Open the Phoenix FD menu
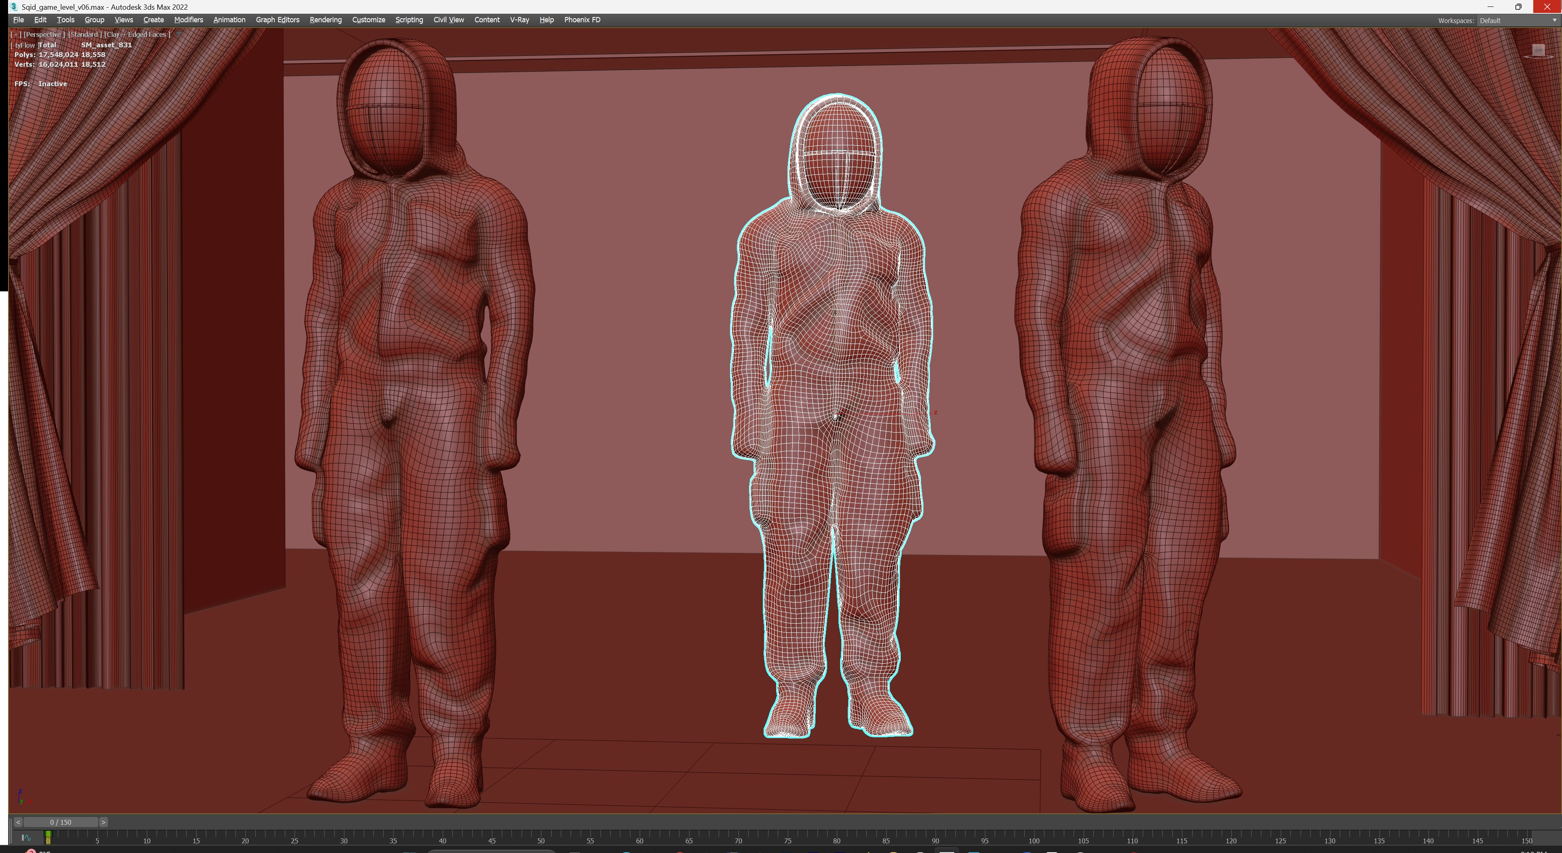Screen dimensions: 1562x853 pyautogui.click(x=582, y=20)
